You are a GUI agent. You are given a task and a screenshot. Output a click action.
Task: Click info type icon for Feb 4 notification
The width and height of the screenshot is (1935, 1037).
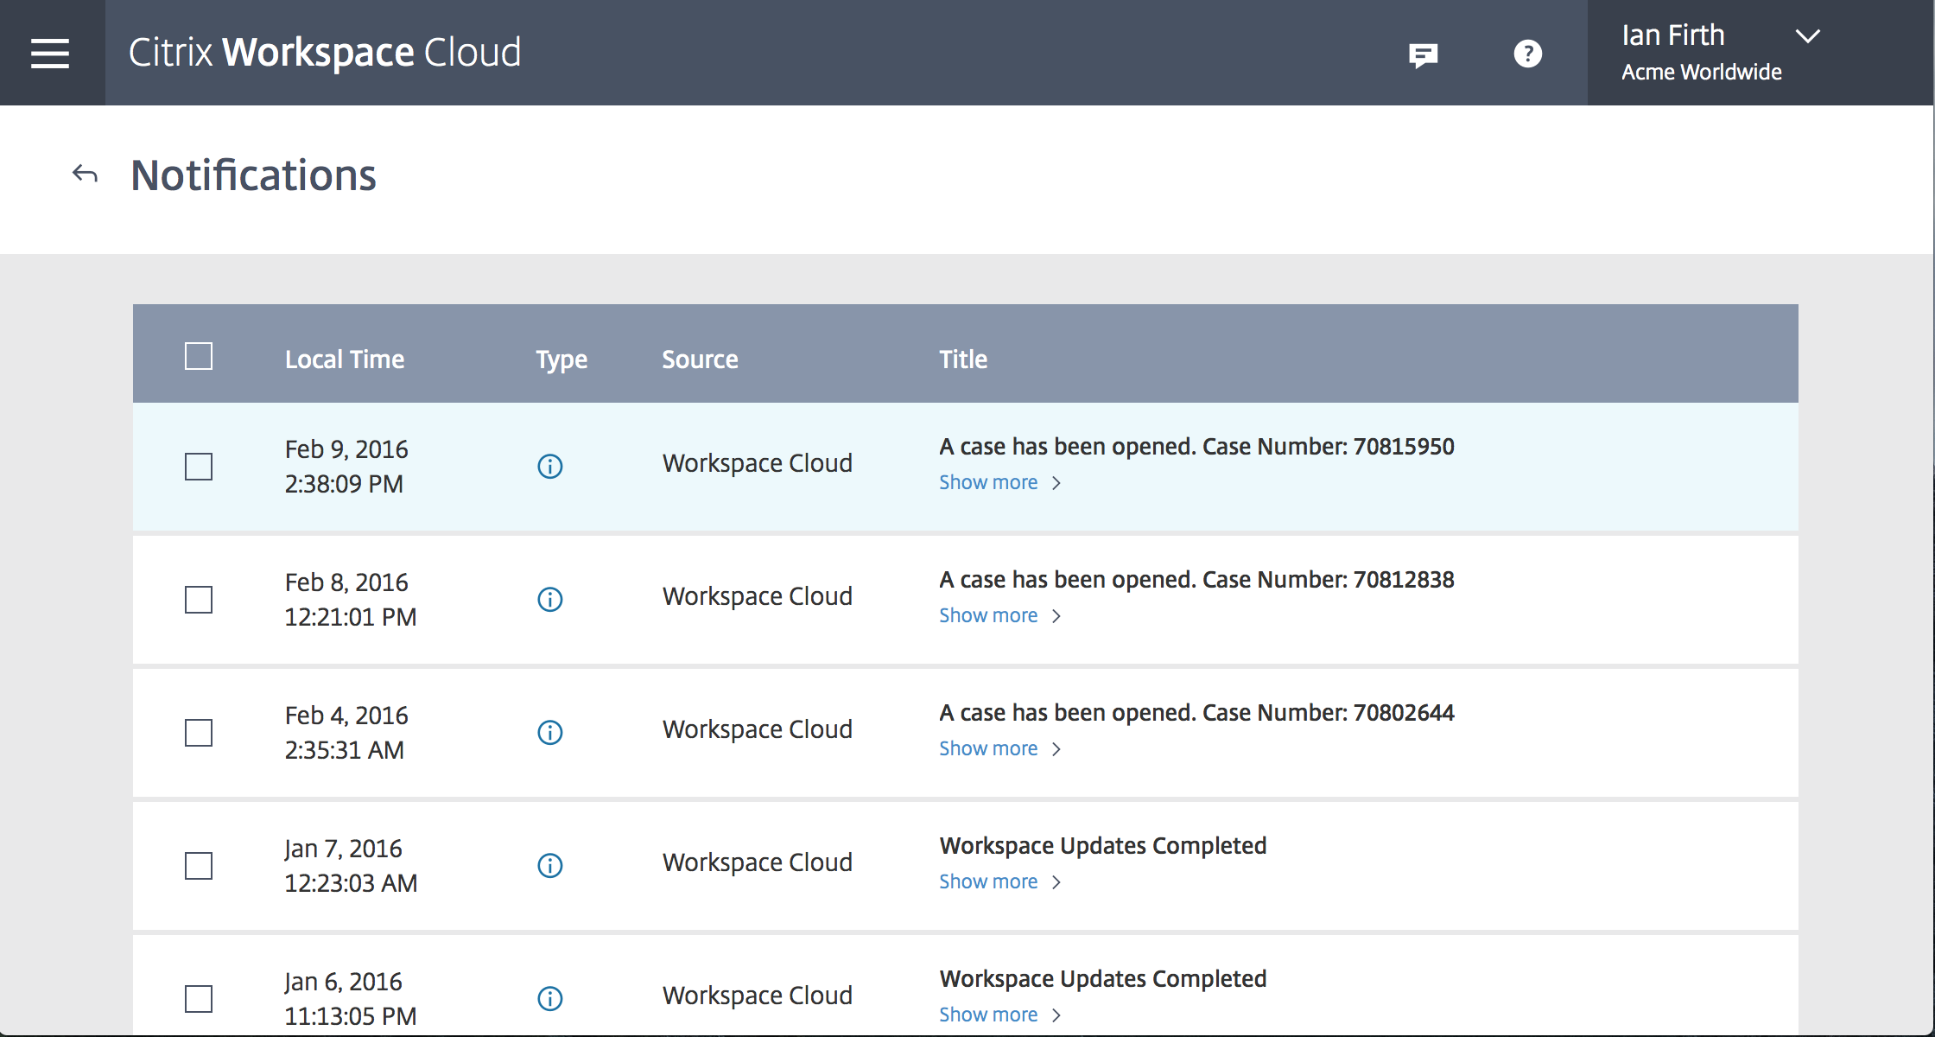click(x=549, y=733)
